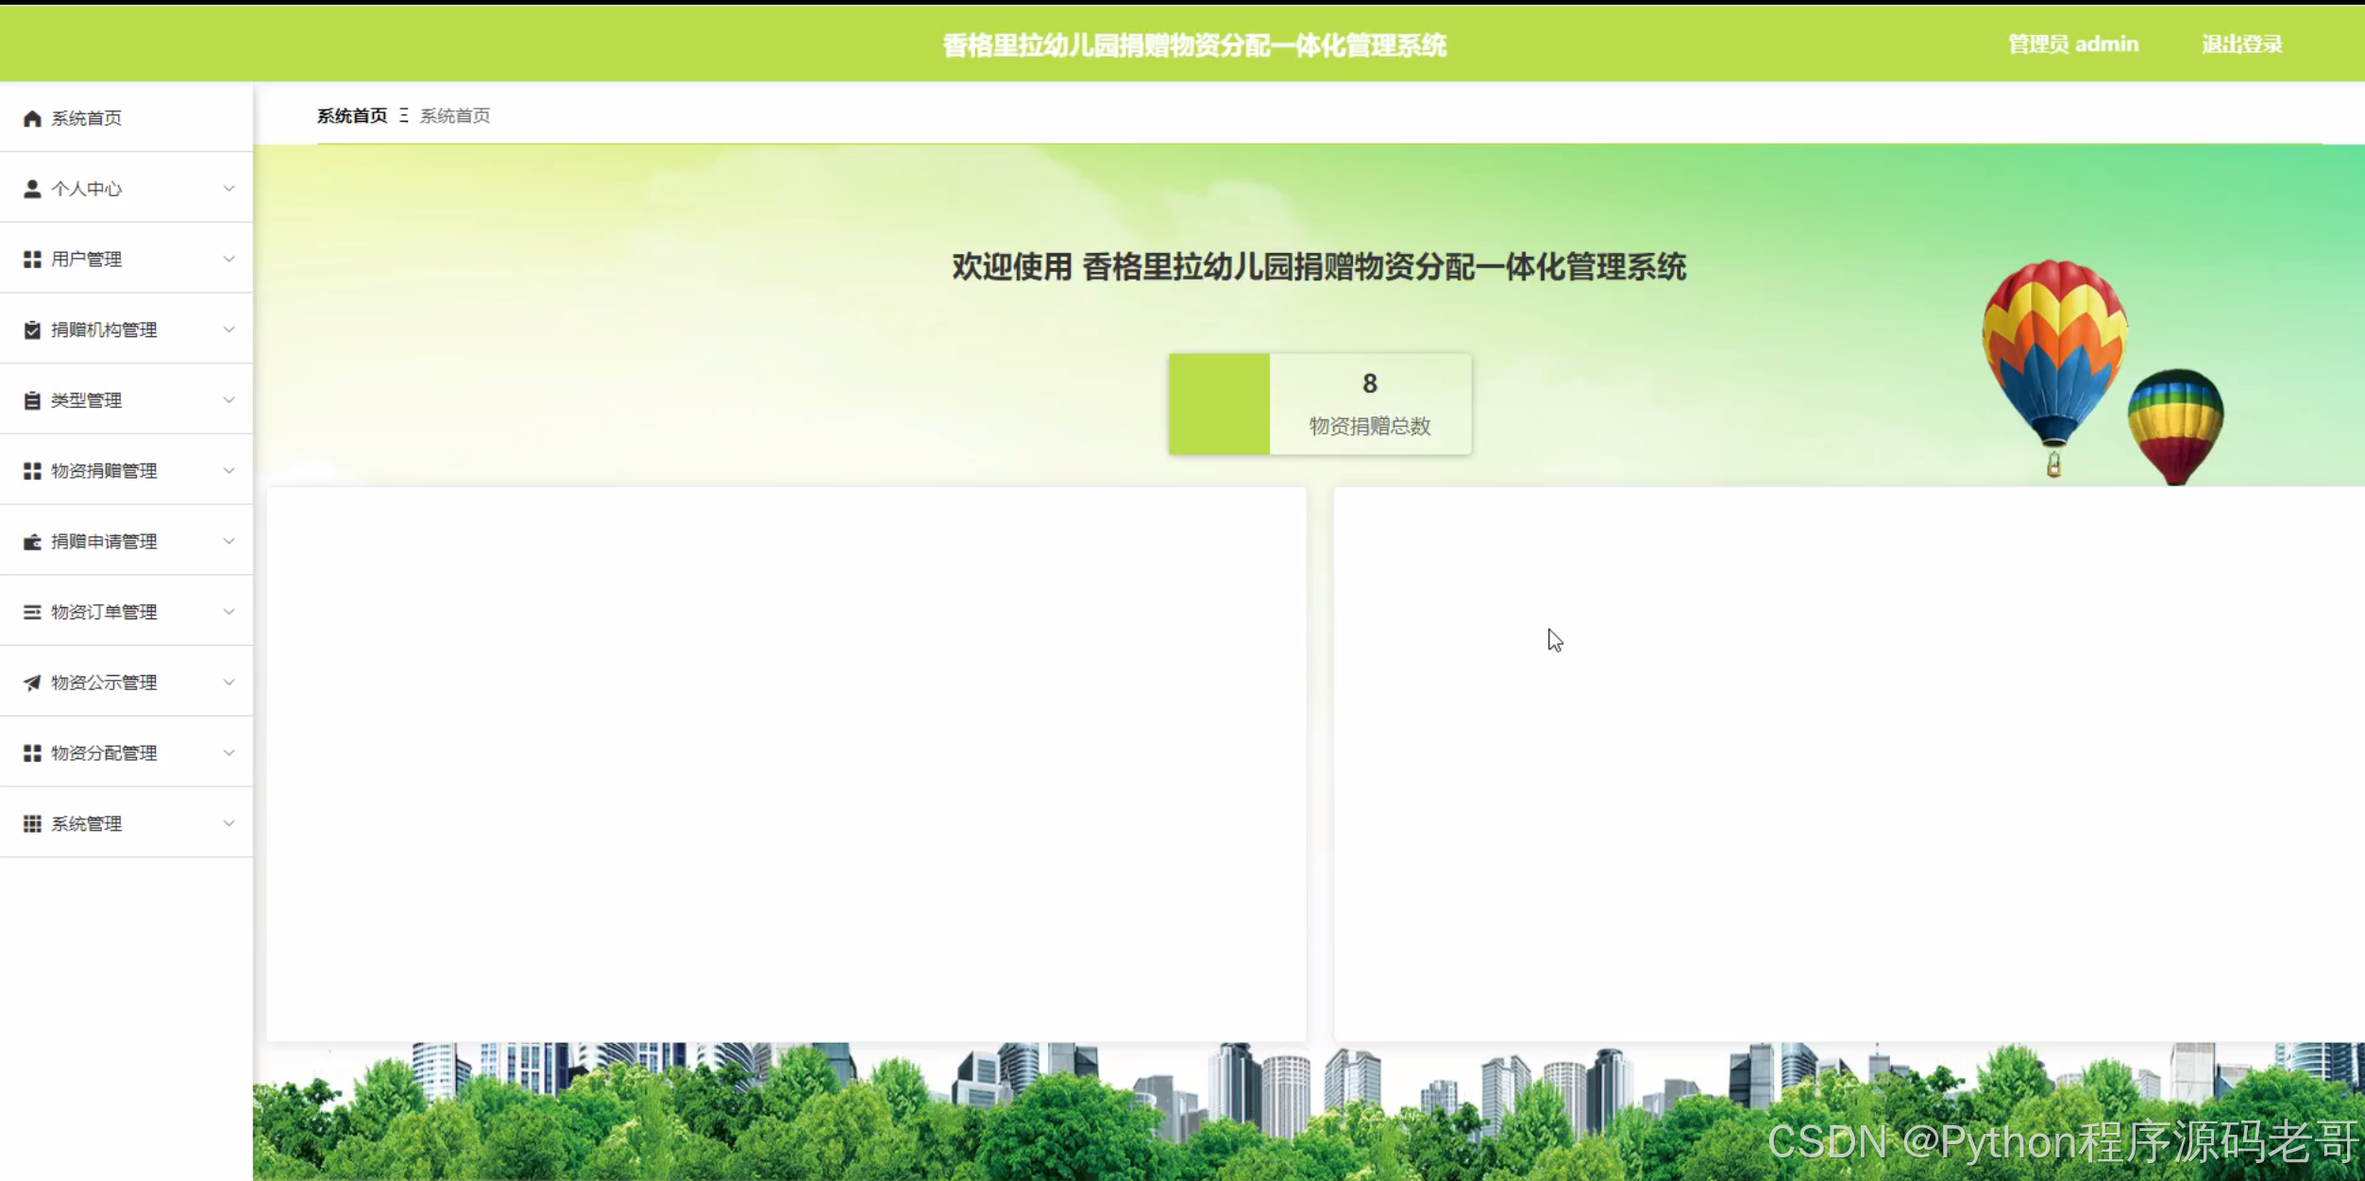Click the bold 系统首页 breadcrumb link
The width and height of the screenshot is (2365, 1181).
(x=352, y=115)
